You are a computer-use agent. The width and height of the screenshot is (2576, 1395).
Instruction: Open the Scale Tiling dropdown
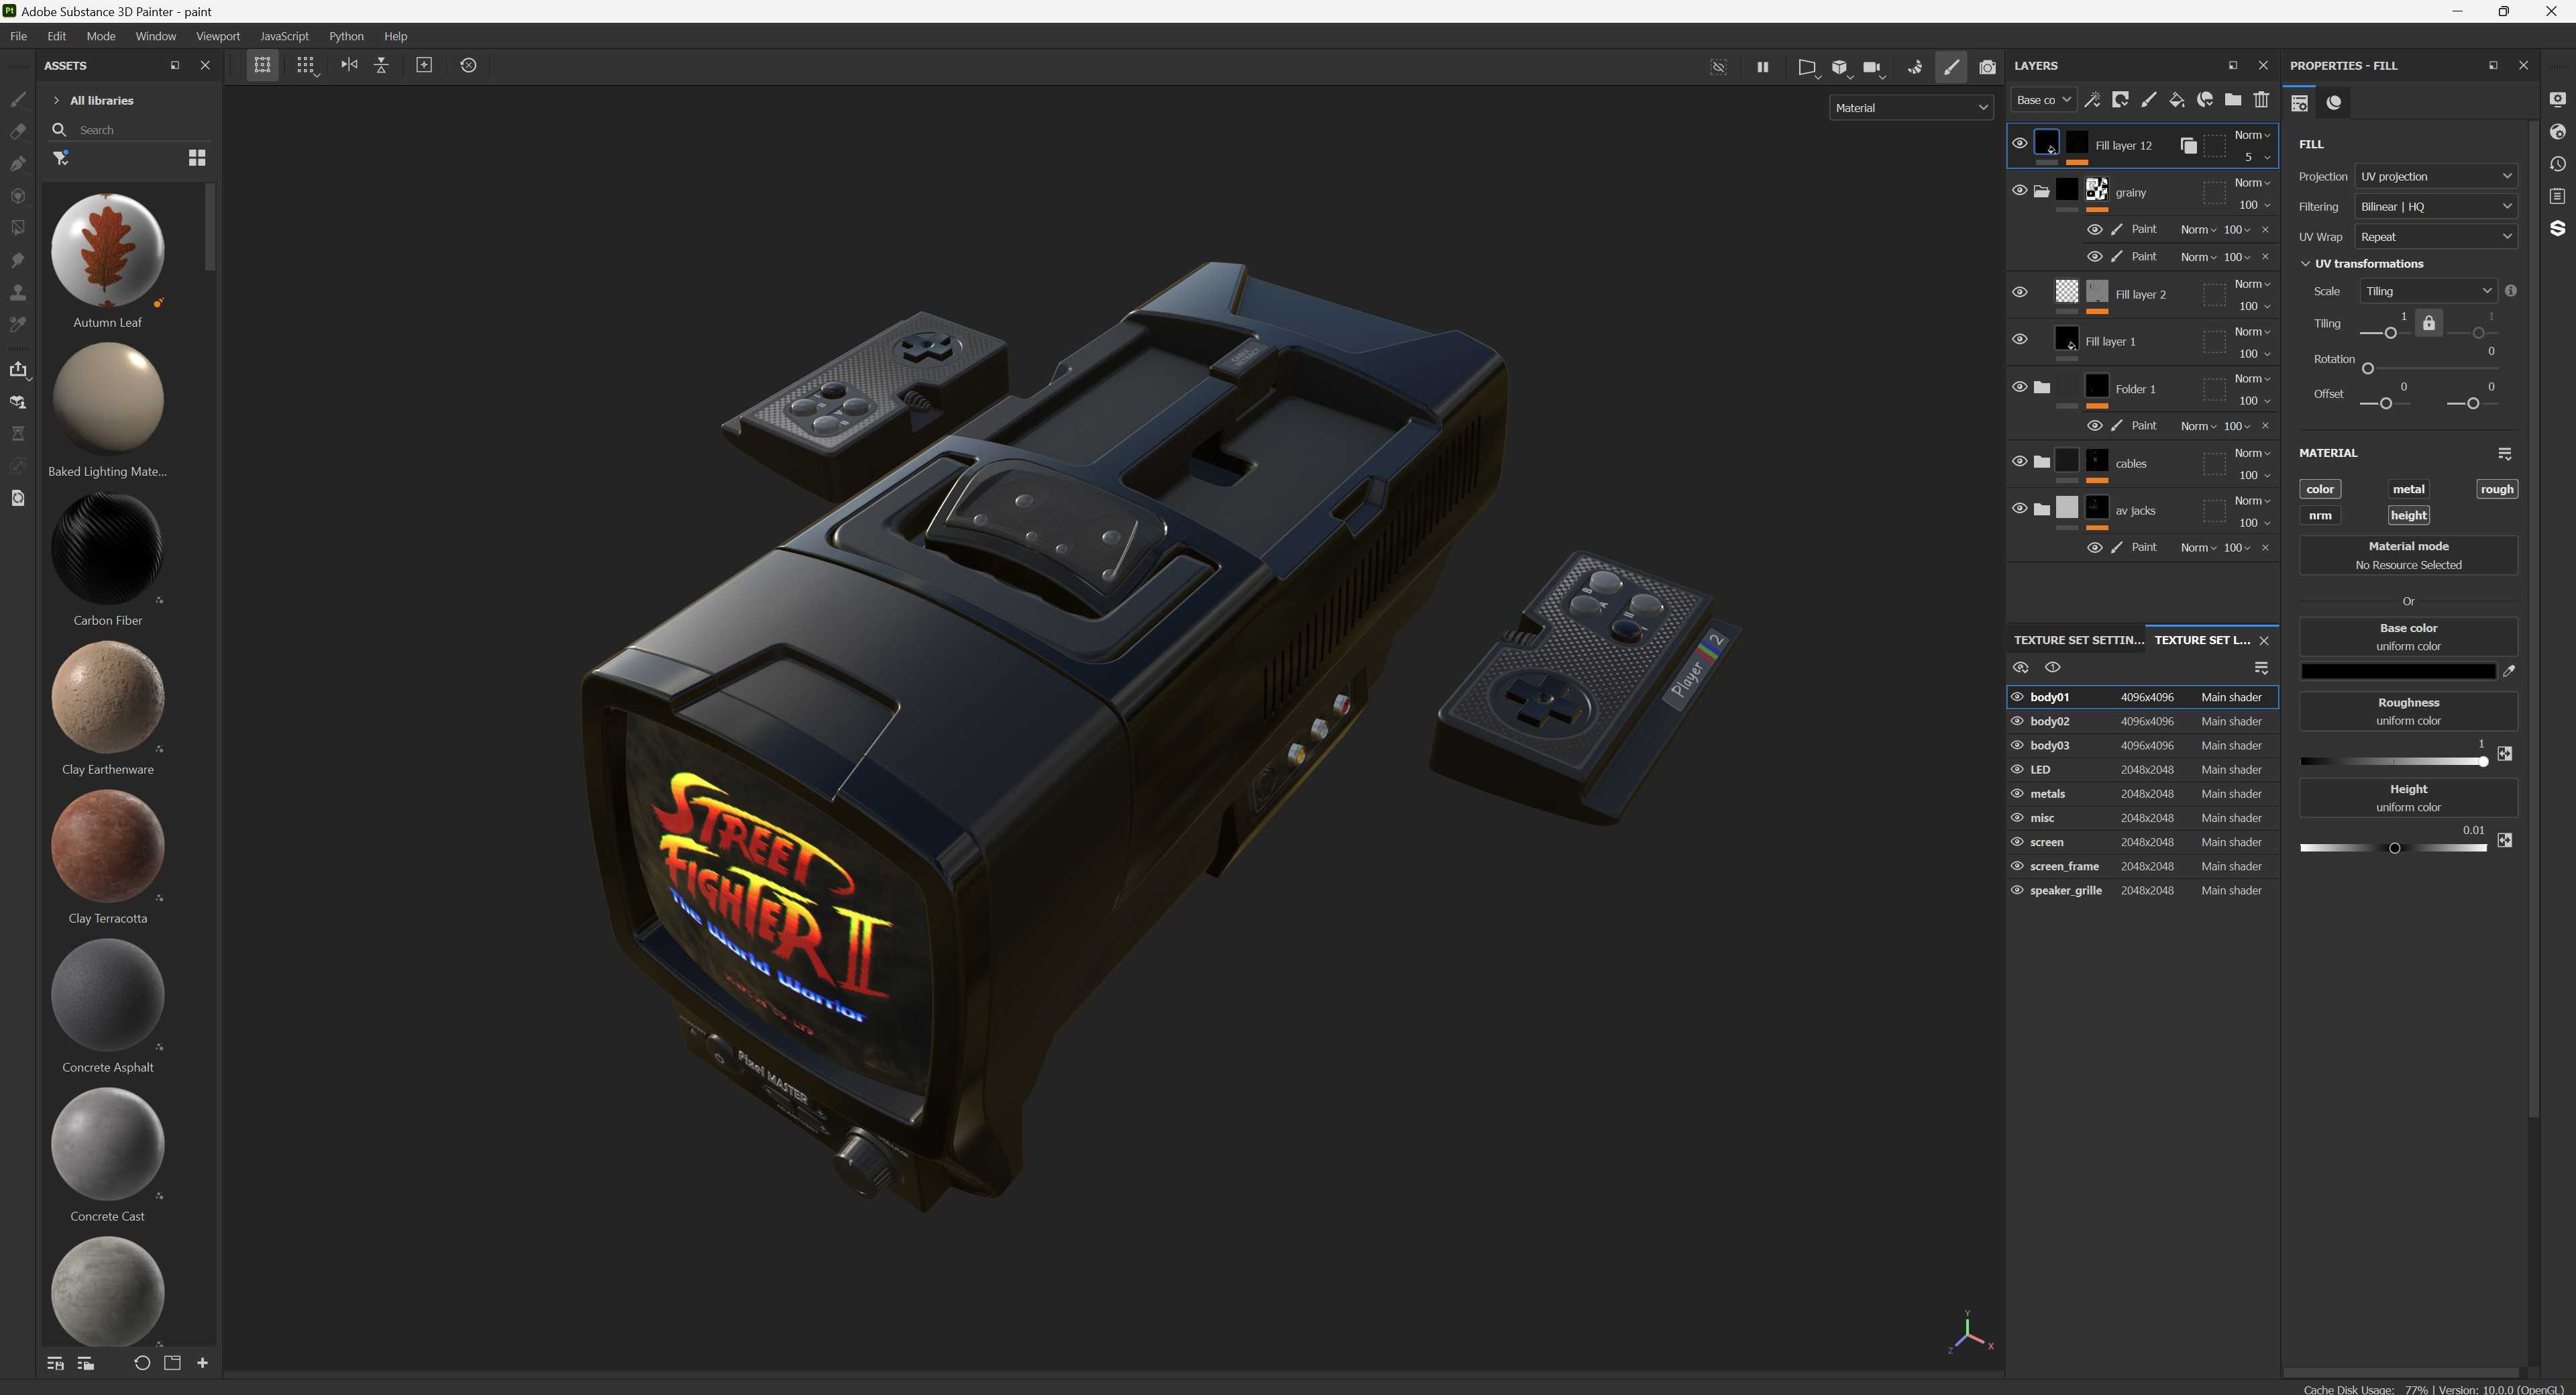(x=2428, y=291)
